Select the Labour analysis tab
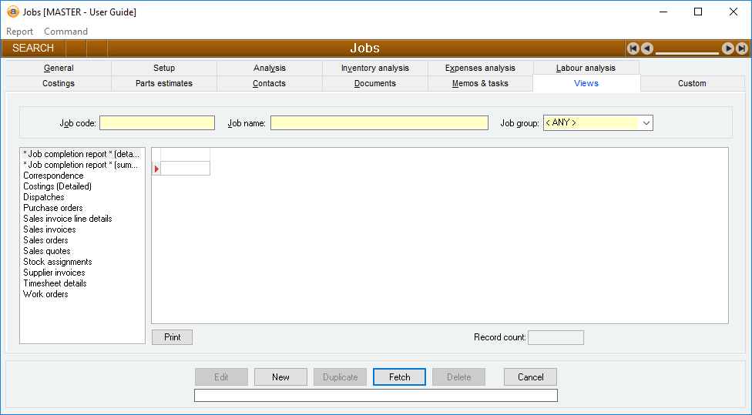Image resolution: width=752 pixels, height=415 pixels. tap(586, 68)
